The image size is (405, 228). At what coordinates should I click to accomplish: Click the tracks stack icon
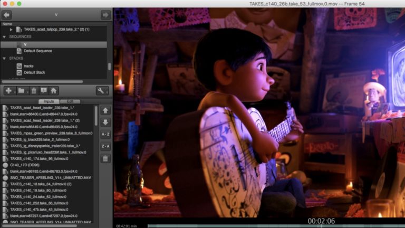point(19,66)
